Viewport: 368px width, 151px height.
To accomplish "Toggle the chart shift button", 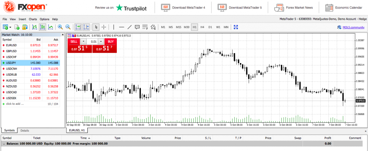I will pyautogui.click(x=86, y=27).
